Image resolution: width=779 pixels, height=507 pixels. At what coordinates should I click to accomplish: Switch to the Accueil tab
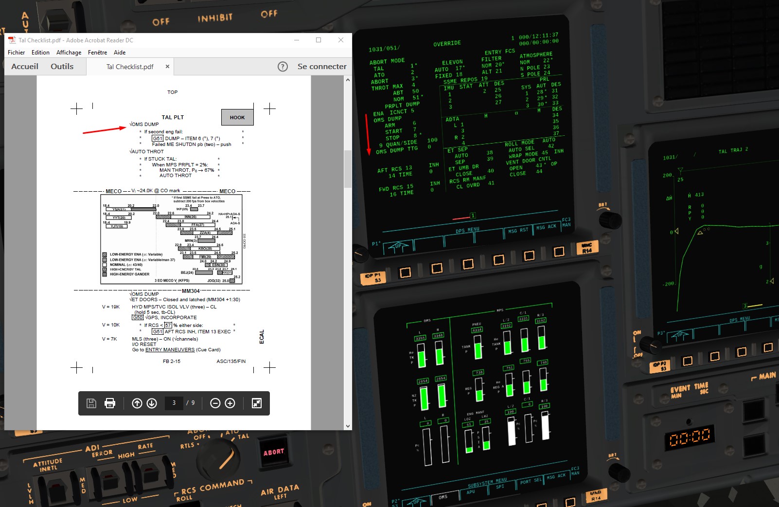tap(25, 67)
